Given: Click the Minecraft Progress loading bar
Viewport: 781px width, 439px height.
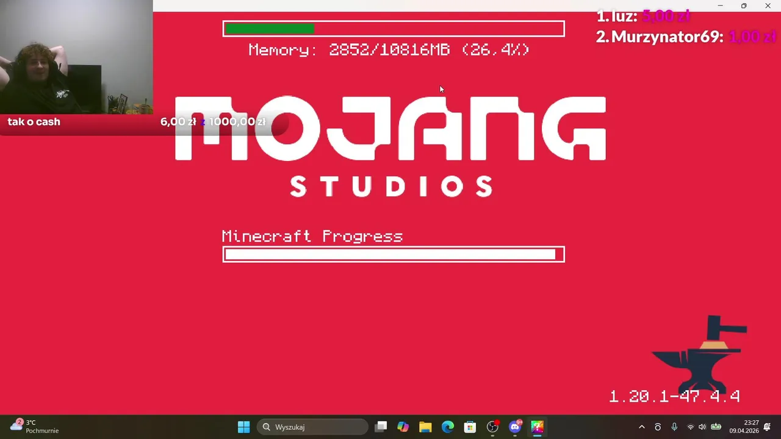Looking at the screenshot, I should click(x=394, y=254).
